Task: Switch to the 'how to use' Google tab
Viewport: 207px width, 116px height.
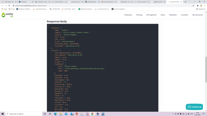Action: pos(142,2)
